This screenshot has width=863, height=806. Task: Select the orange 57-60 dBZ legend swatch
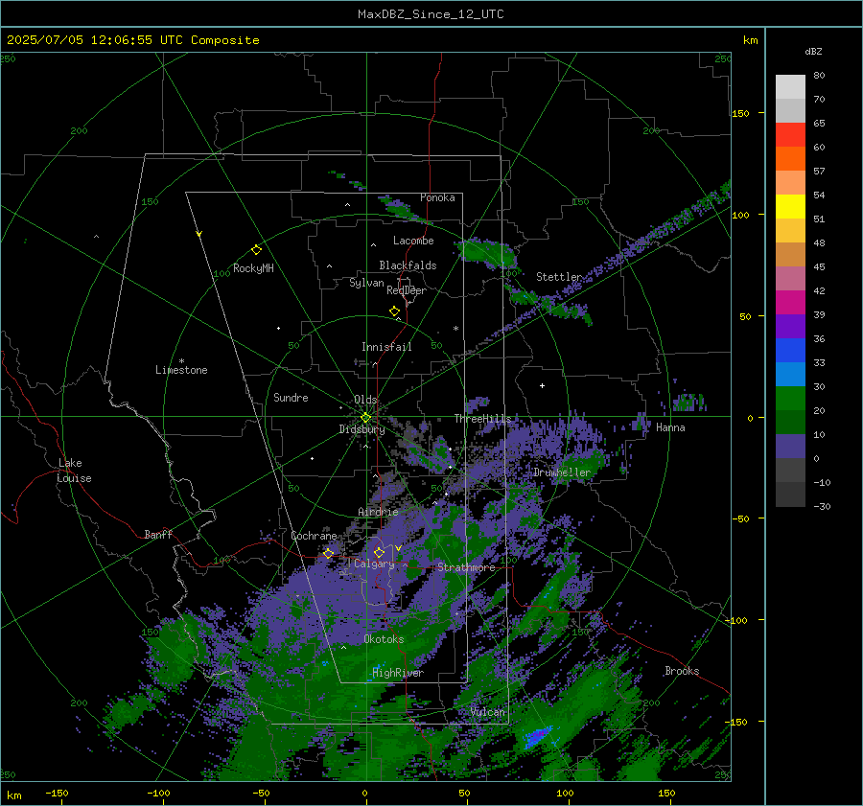click(790, 159)
